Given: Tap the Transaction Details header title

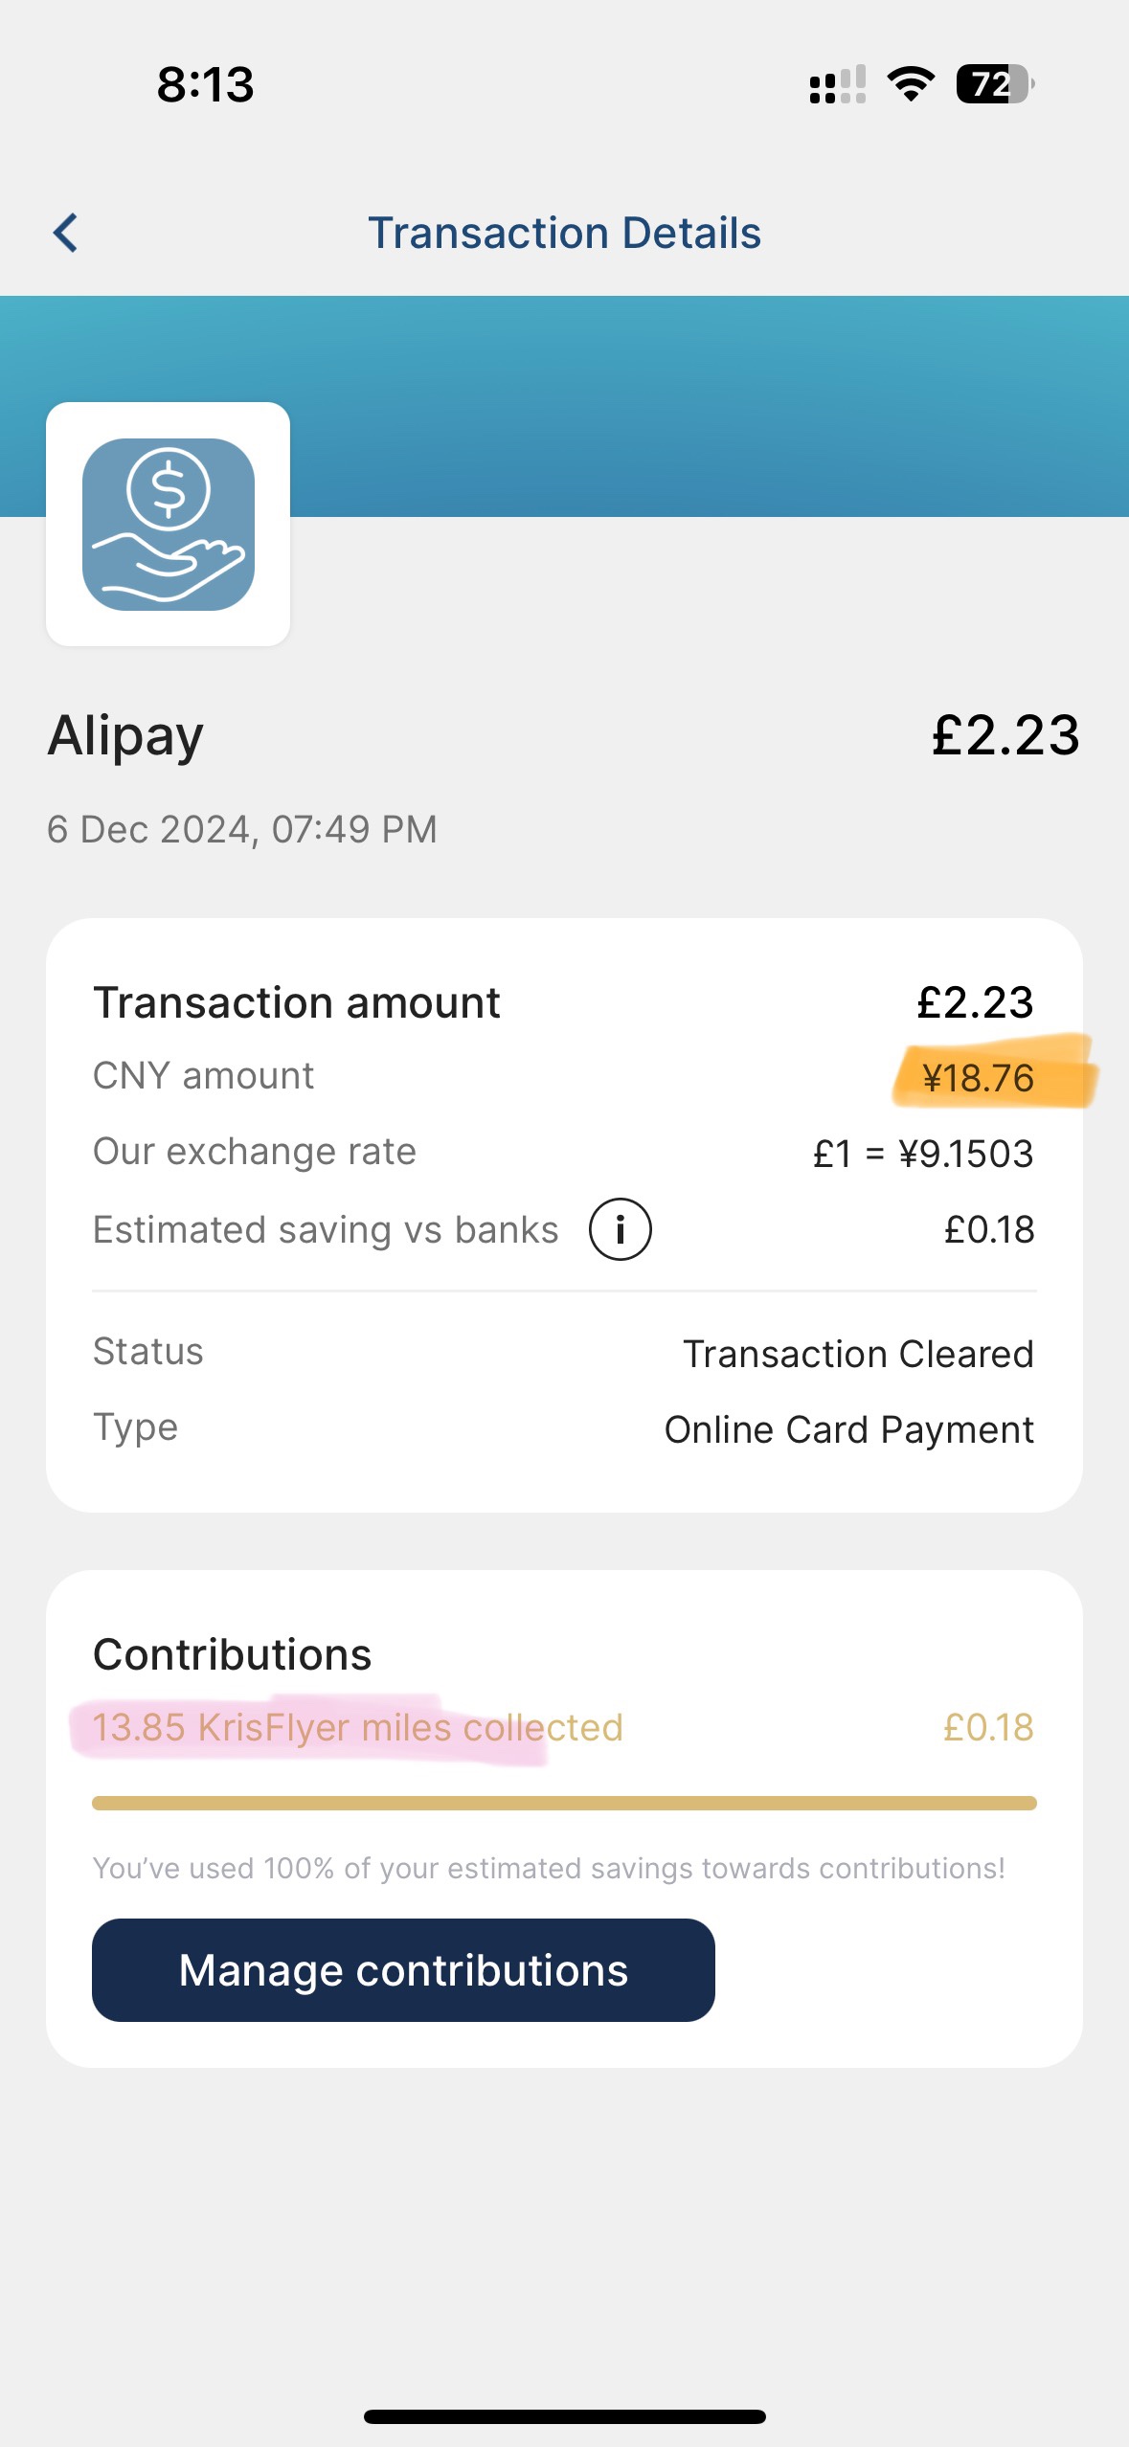Looking at the screenshot, I should point(565,233).
